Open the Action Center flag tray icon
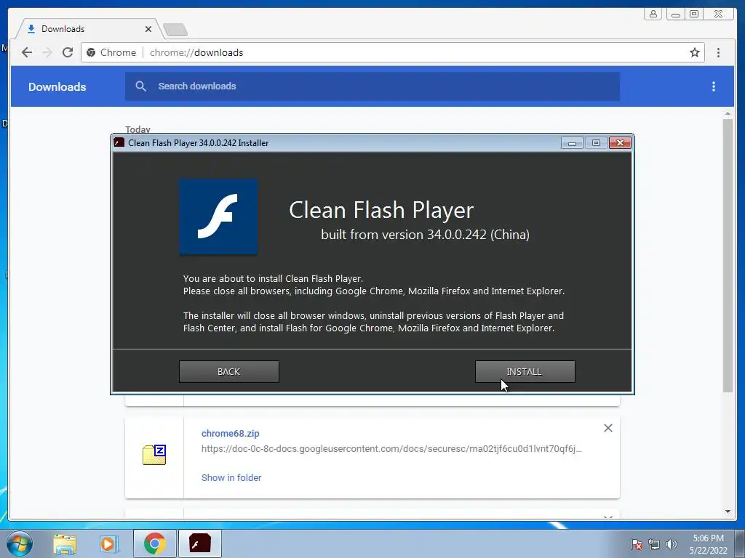 click(x=637, y=544)
